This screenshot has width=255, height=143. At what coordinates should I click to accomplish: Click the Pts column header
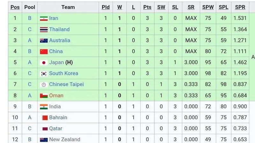147,7
